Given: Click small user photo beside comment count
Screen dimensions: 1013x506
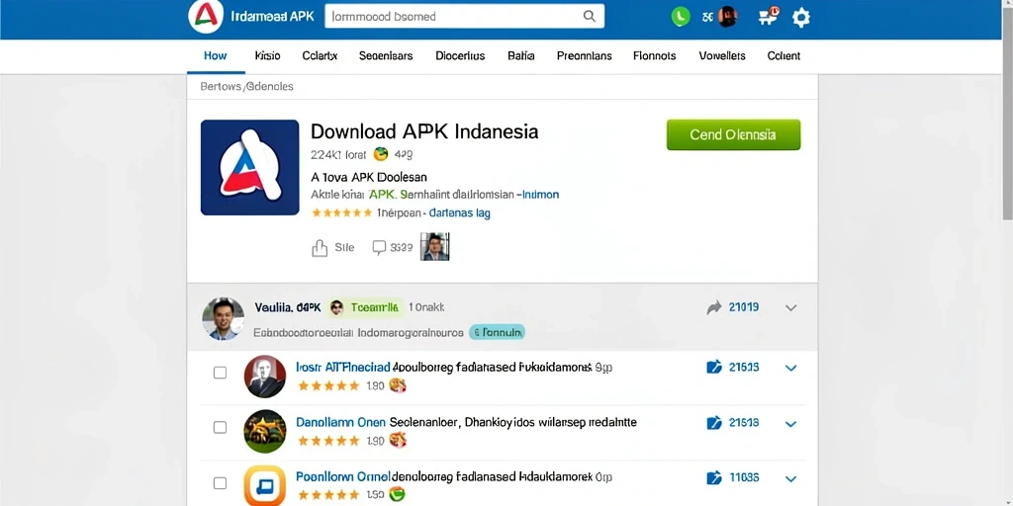Looking at the screenshot, I should [435, 246].
